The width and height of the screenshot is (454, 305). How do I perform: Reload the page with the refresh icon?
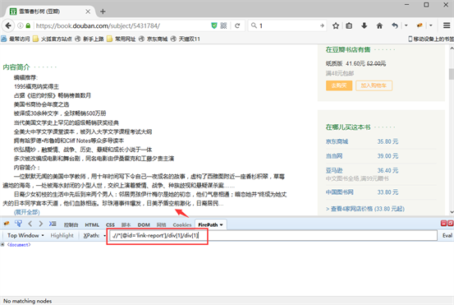[237, 25]
